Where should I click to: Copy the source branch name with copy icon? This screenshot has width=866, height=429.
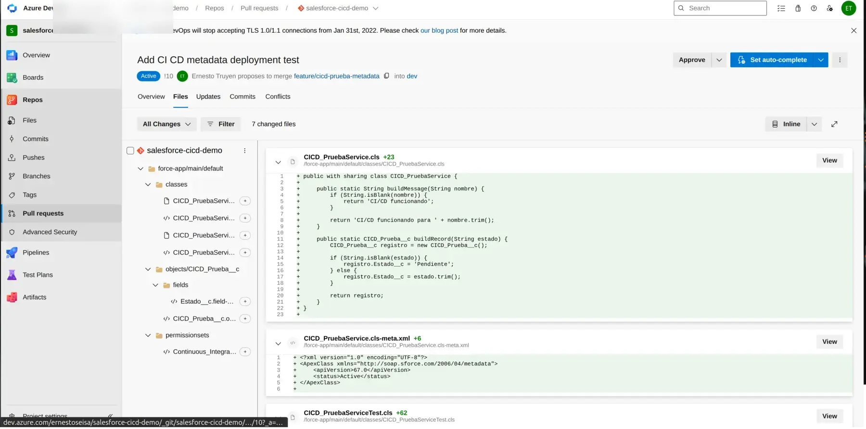[x=386, y=76]
